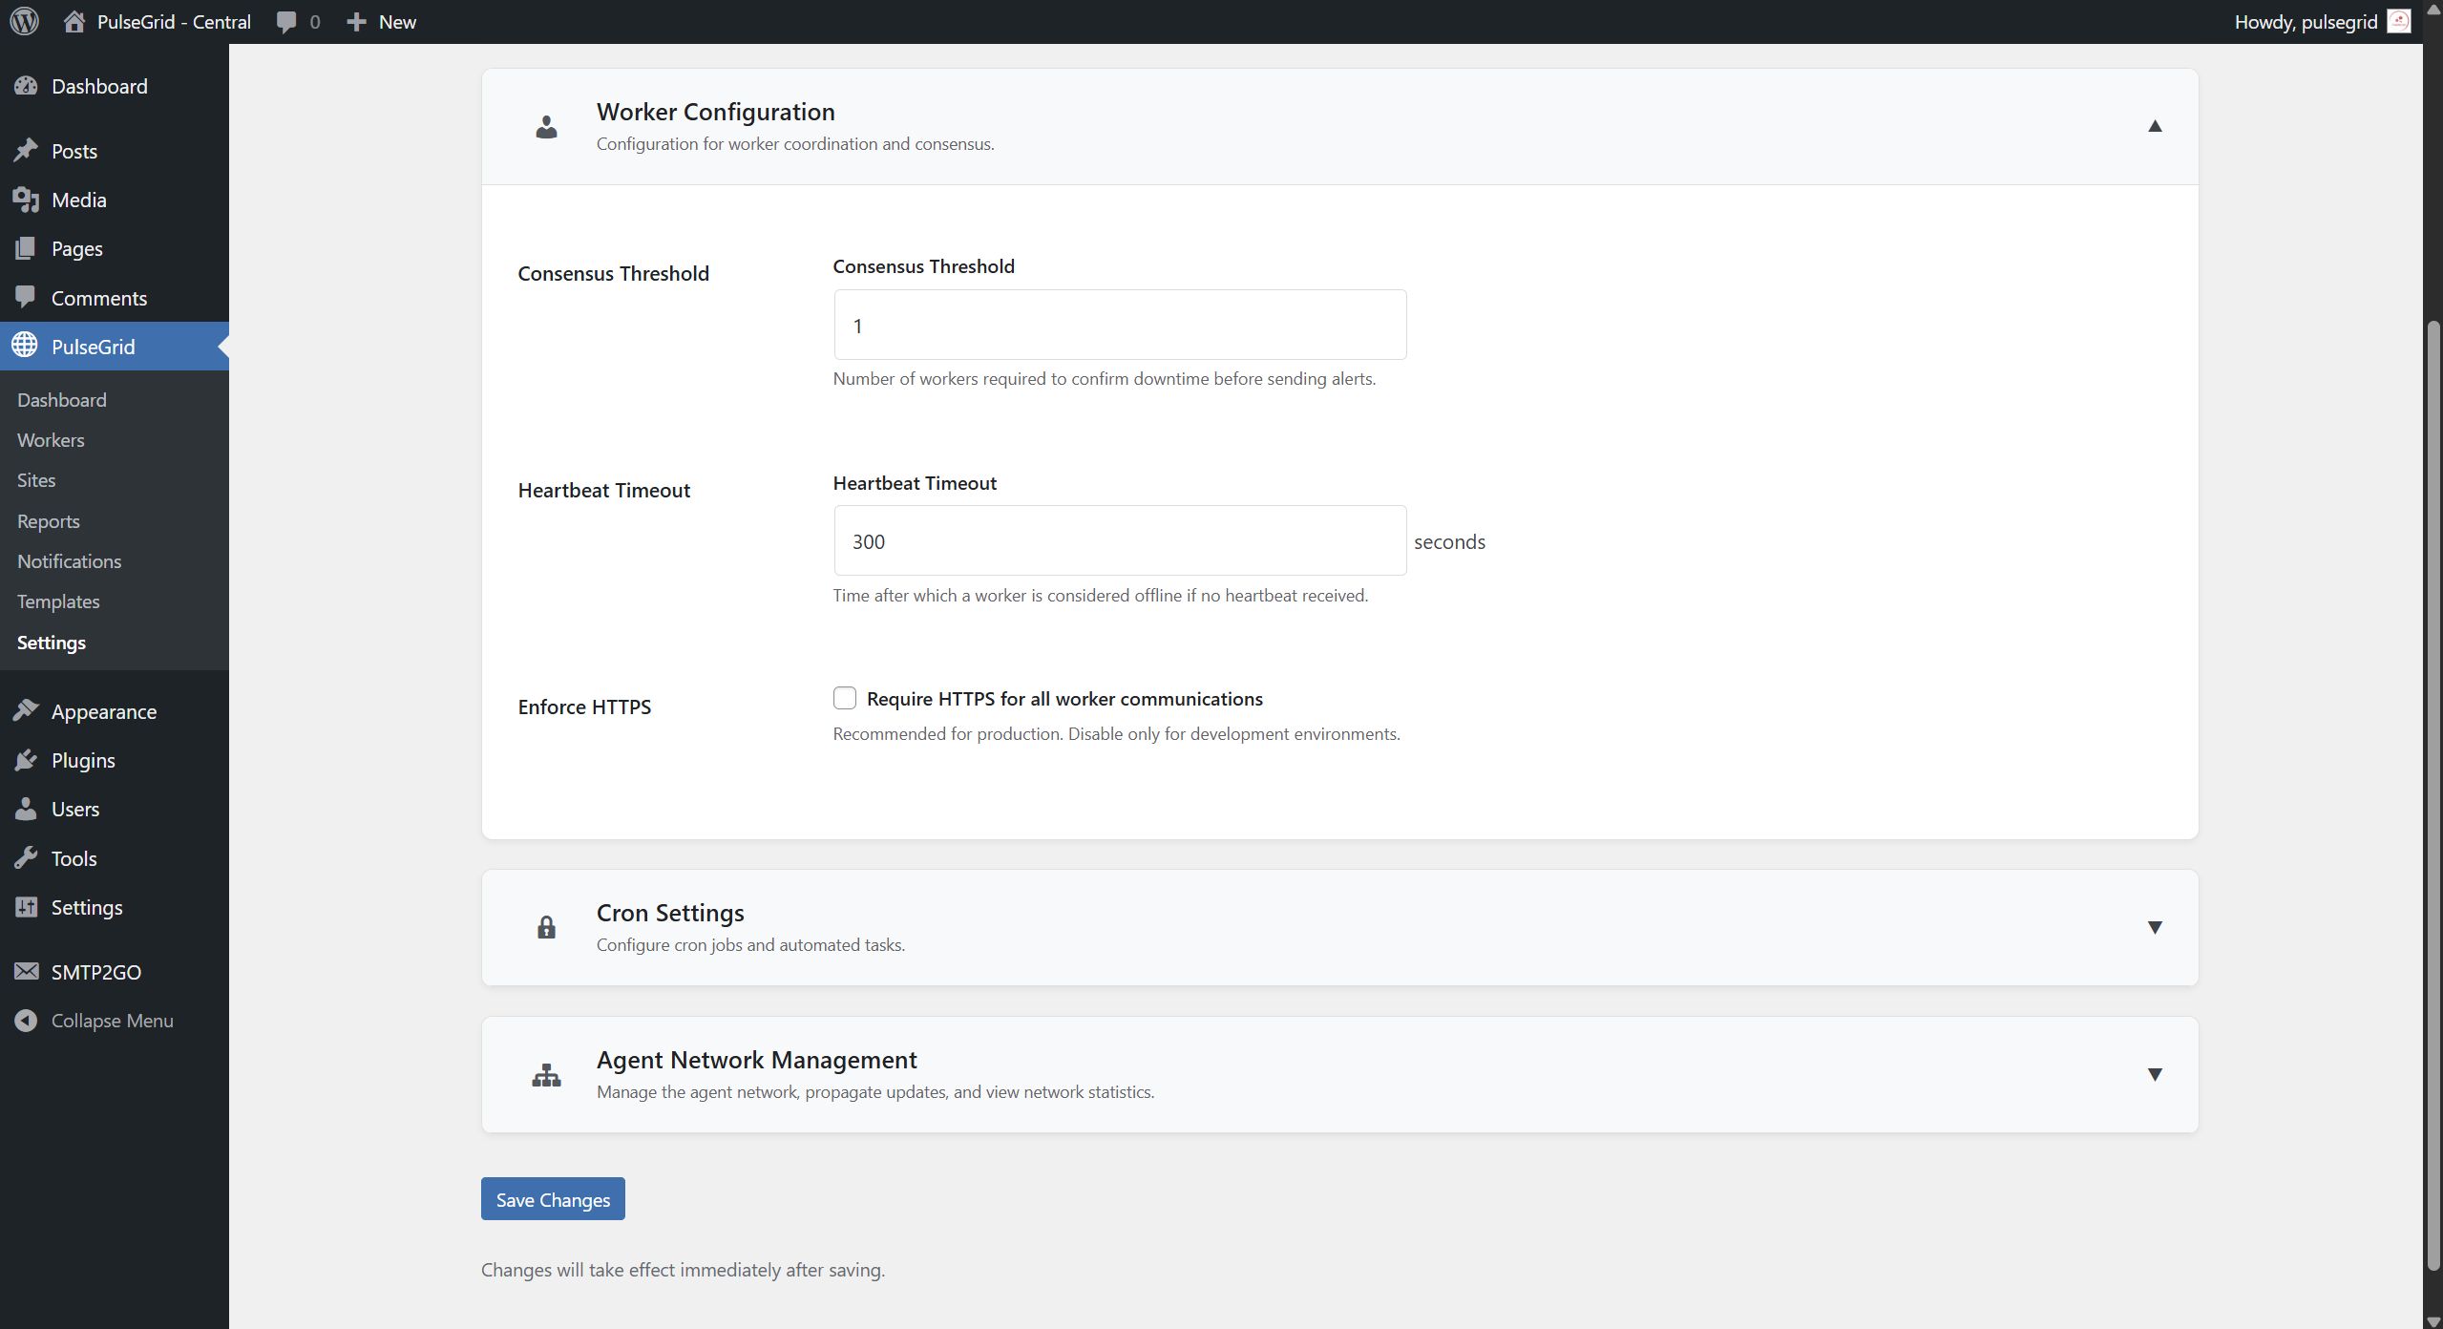Focus the Heartbeat Timeout input field

pos(1119,541)
